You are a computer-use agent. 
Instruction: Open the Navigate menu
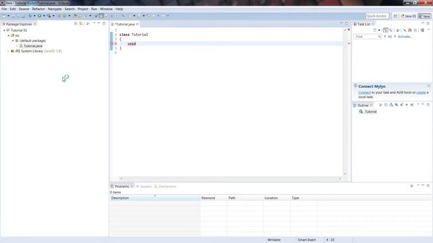[x=55, y=9]
